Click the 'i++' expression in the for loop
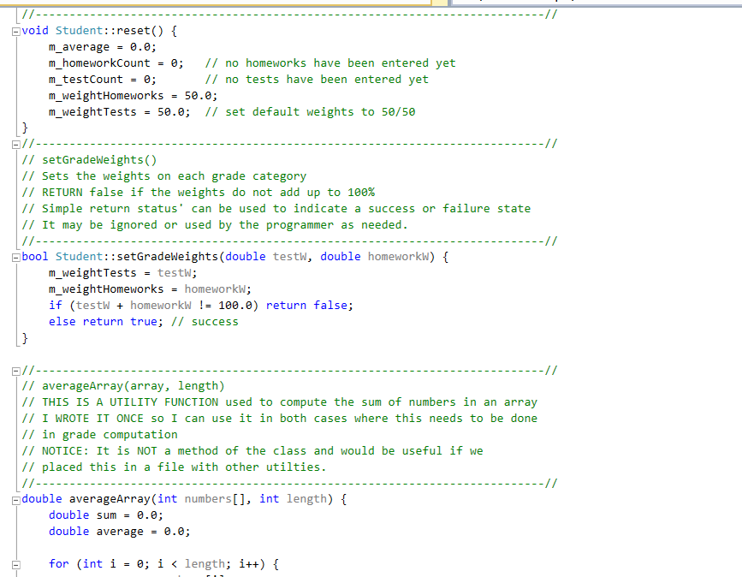742x577 pixels. coord(248,564)
